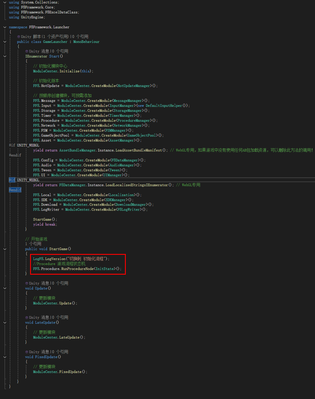Open '0 个引用' CodeLens above IEnumerator Start
This screenshot has width=315, height=399.
(x=60, y=51)
